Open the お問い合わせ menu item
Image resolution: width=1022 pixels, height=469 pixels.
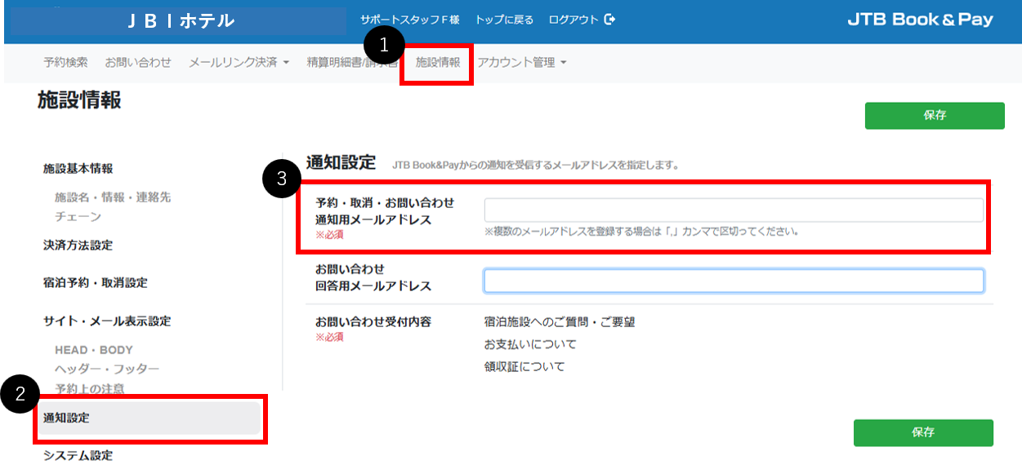(x=138, y=62)
